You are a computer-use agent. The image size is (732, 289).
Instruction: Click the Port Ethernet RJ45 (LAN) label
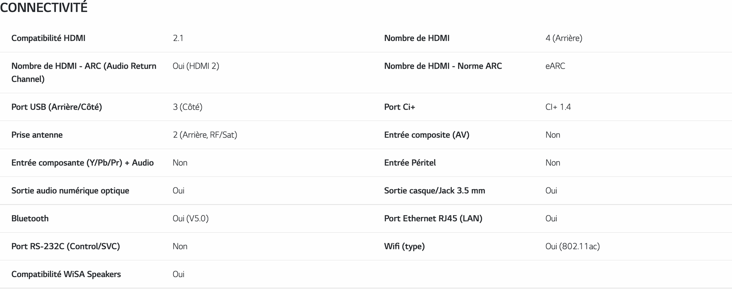pyautogui.click(x=433, y=219)
